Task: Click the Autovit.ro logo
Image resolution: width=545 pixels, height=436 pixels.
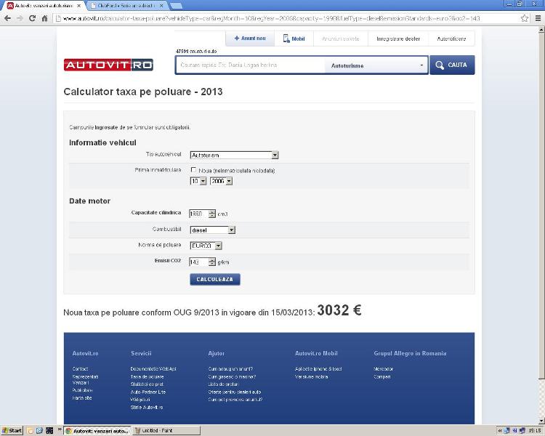Action: (108, 65)
